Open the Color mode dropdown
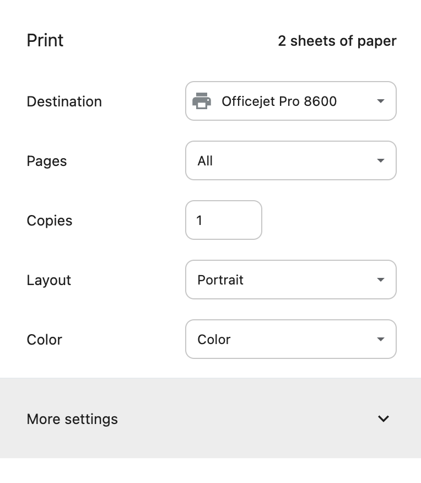The height and width of the screenshot is (483, 421). [x=291, y=339]
